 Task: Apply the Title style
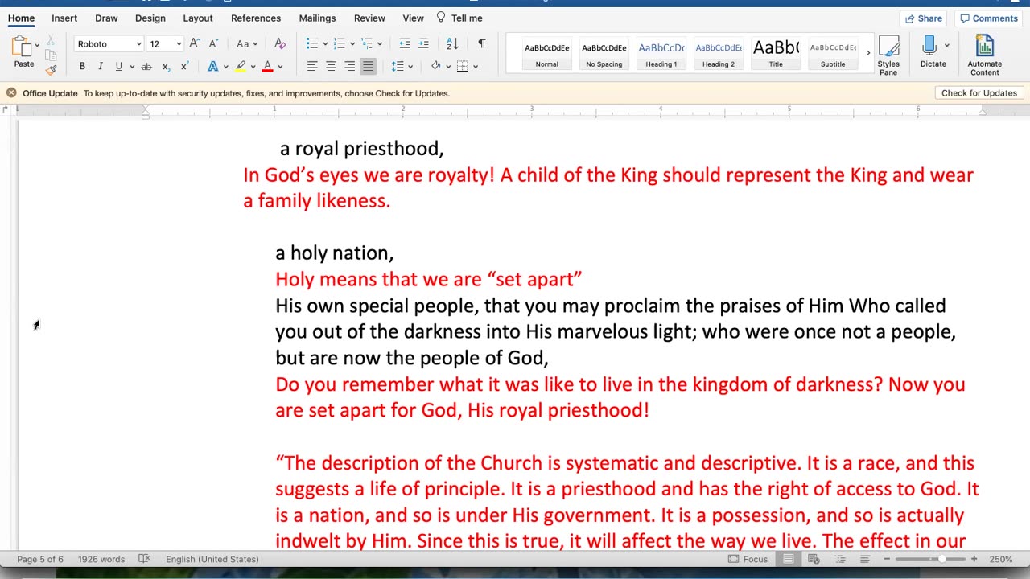(x=776, y=55)
